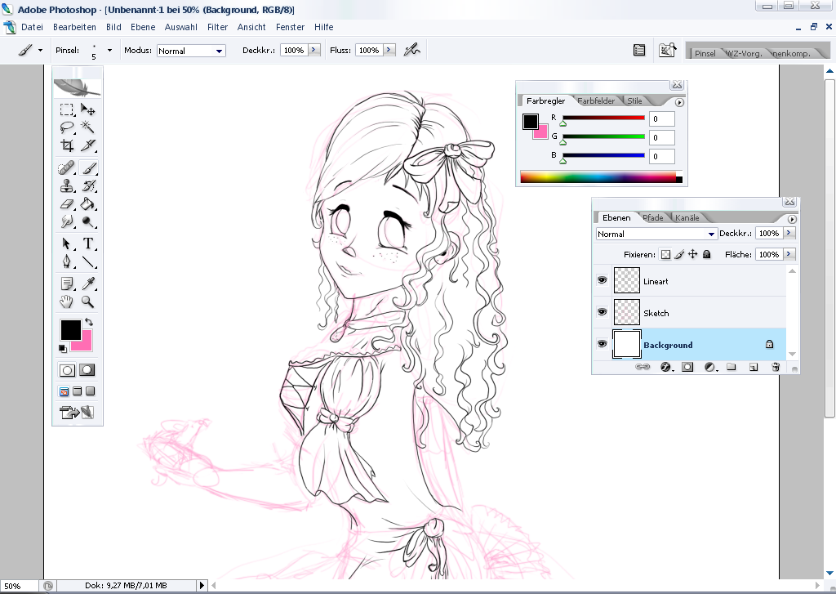Select the Crop tool
Viewport: 836px width, 594px height.
(x=67, y=146)
